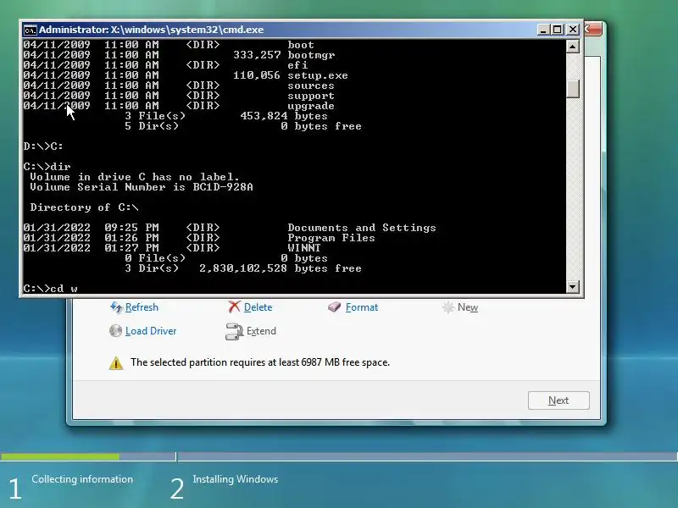Screen dimensions: 678x508
Task: Click the red X Delete icon
Action: (234, 307)
